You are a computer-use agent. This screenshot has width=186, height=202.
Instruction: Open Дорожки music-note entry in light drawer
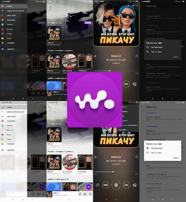point(13,130)
